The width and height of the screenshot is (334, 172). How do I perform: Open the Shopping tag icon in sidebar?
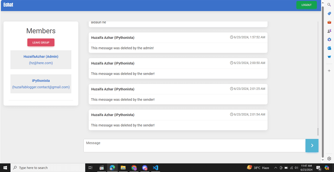coord(329,14)
